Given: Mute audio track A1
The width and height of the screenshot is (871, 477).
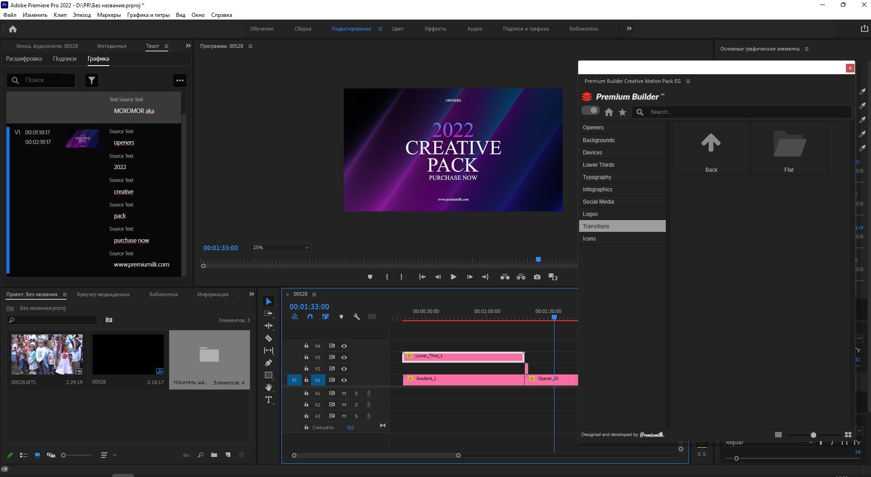Looking at the screenshot, I should click(344, 393).
